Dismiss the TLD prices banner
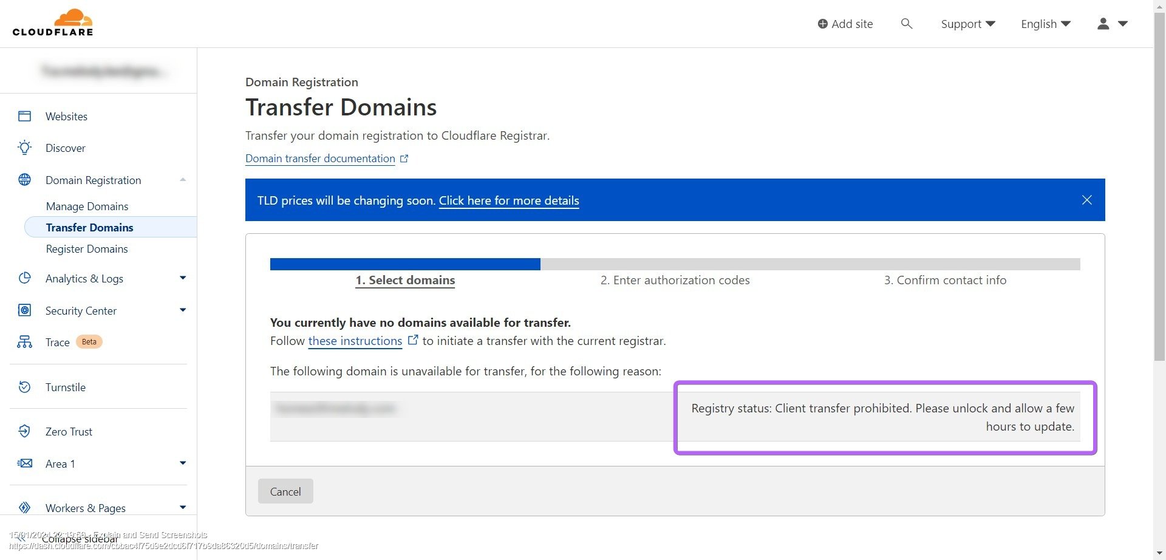The width and height of the screenshot is (1166, 560). tap(1087, 200)
